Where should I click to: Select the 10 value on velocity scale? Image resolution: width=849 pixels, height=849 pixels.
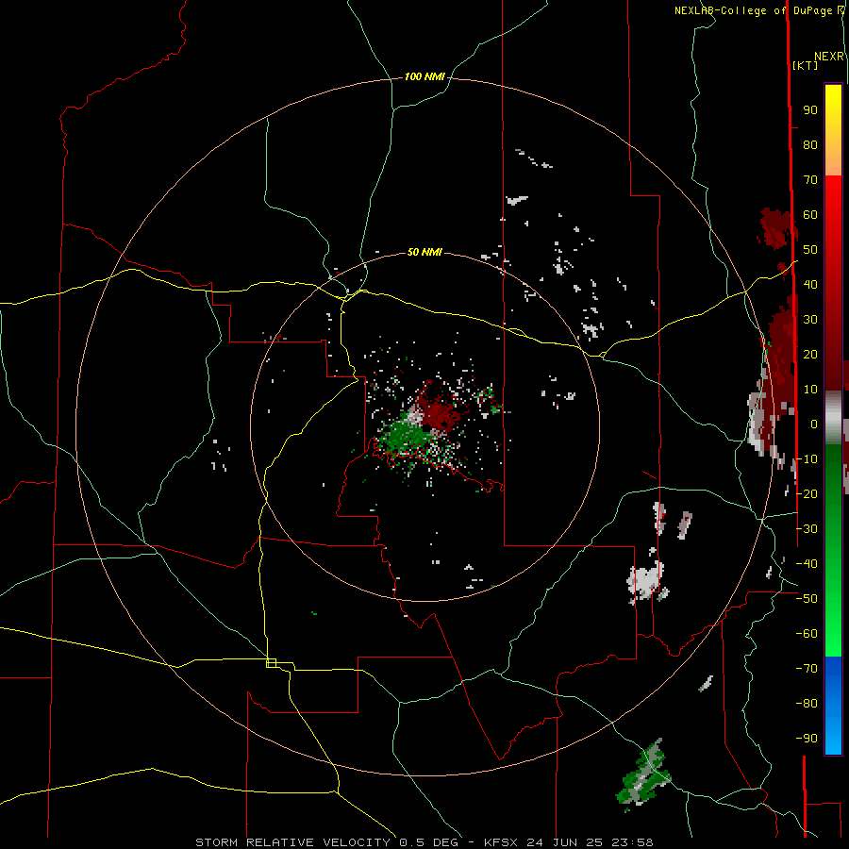tap(810, 390)
